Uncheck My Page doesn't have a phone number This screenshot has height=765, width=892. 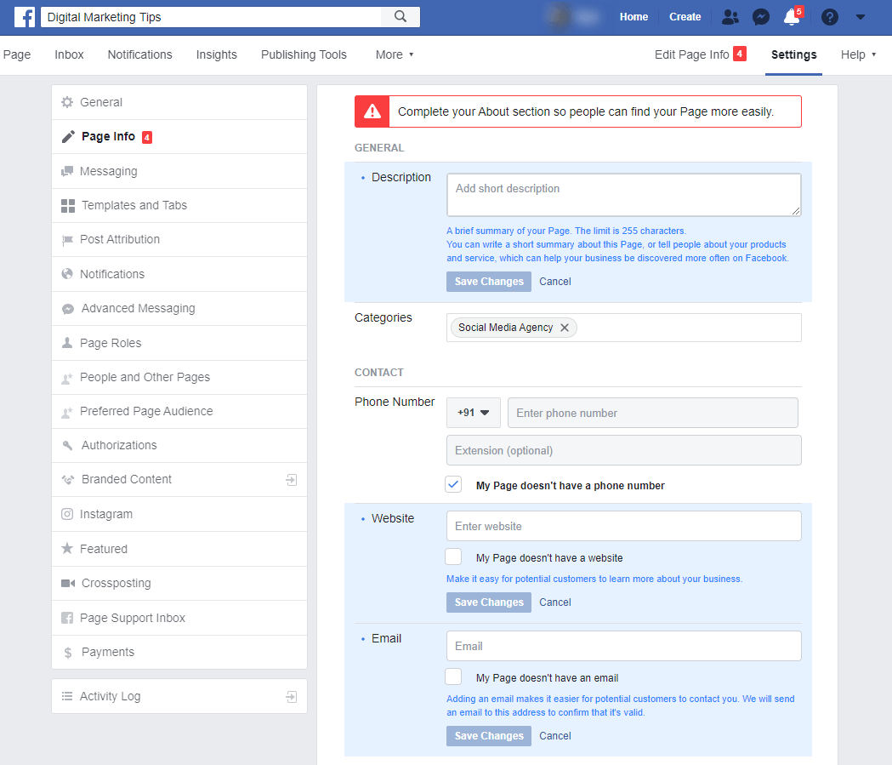453,483
